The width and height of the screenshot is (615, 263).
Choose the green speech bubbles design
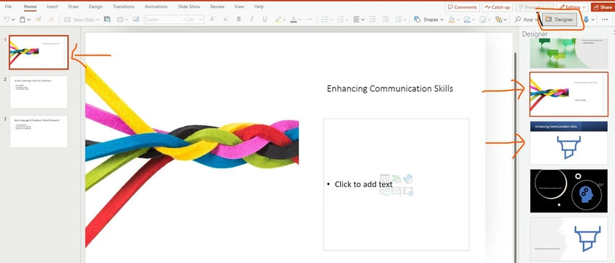click(x=569, y=53)
